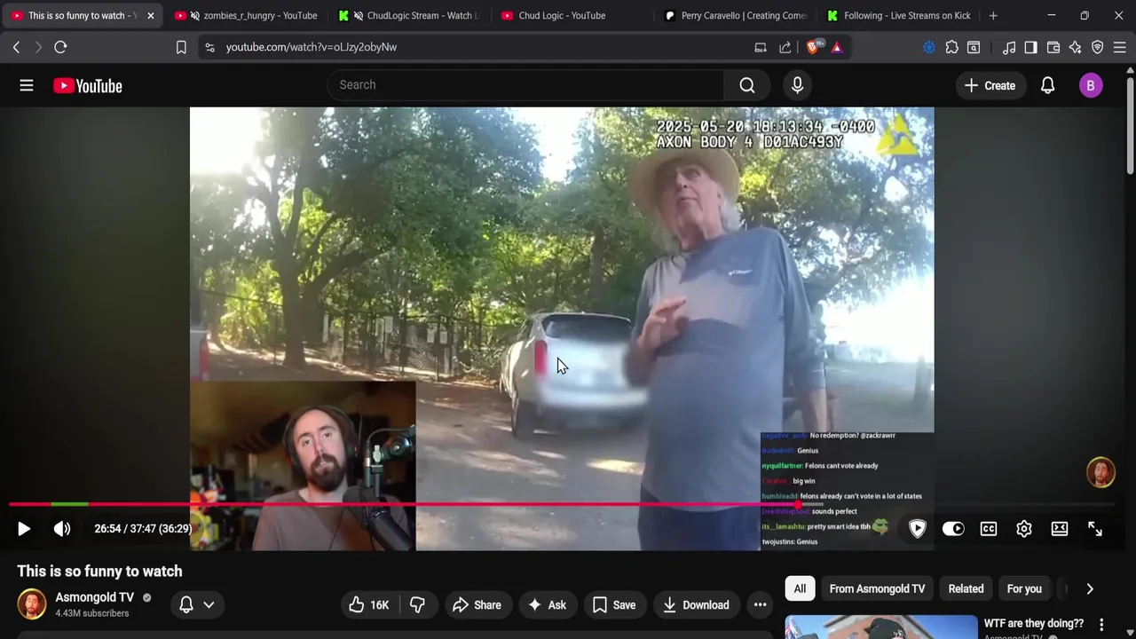Click the browser share page icon
1136x639 pixels.
click(x=785, y=47)
